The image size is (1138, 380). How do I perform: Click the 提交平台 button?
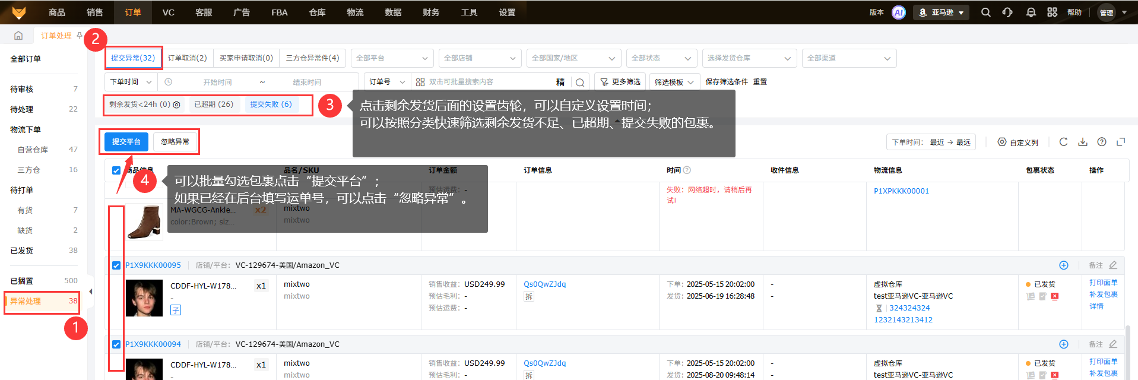[x=126, y=142]
